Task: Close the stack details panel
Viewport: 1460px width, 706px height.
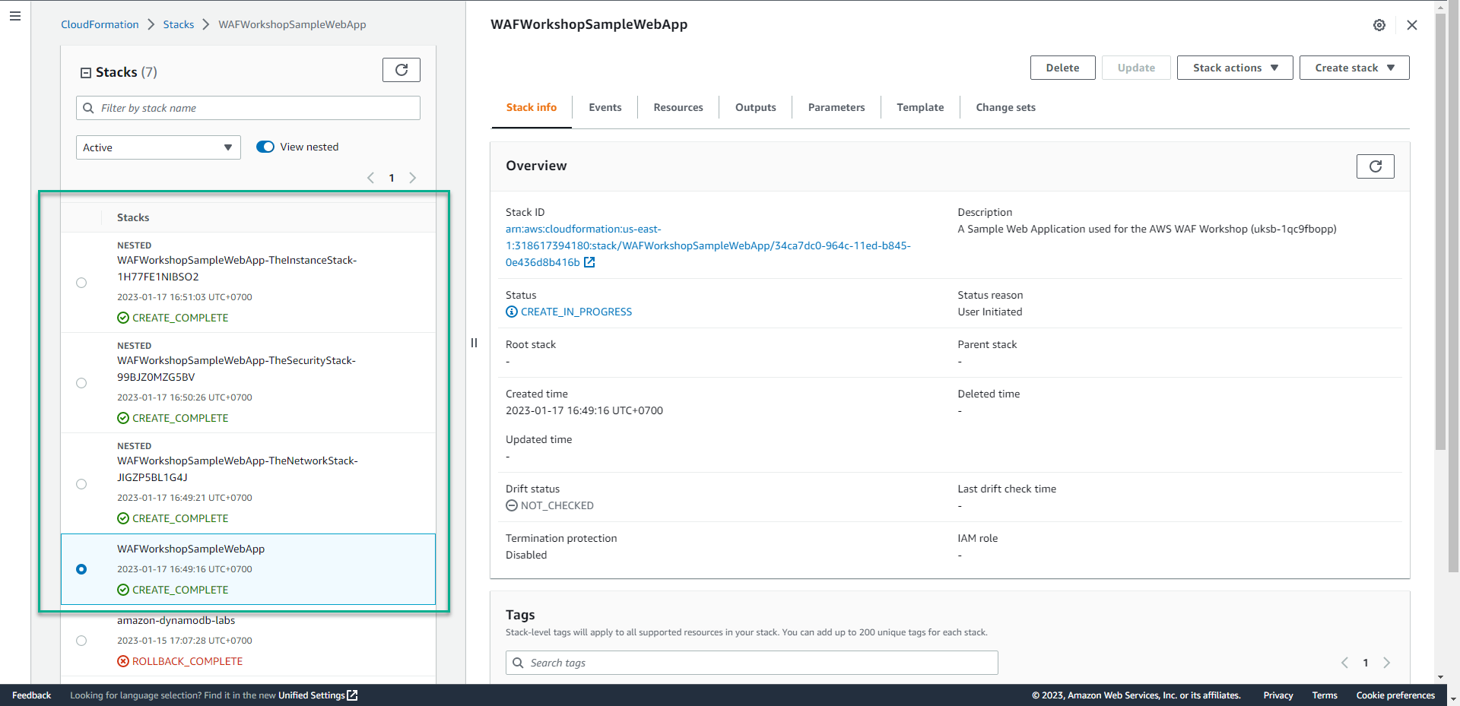Action: (x=1412, y=25)
